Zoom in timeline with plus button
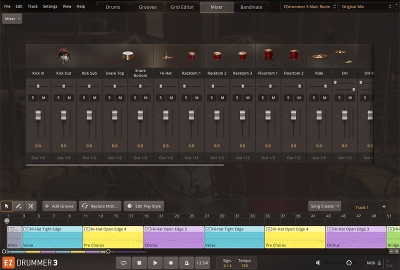The image size is (400, 270). coord(396,251)
